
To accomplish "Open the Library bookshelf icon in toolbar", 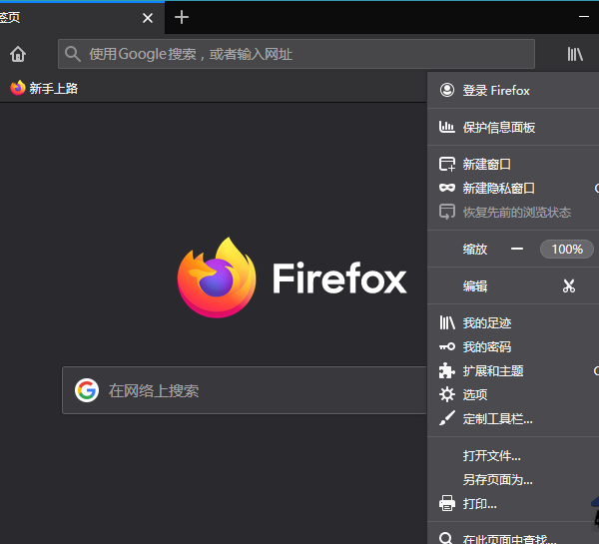I will [x=576, y=54].
